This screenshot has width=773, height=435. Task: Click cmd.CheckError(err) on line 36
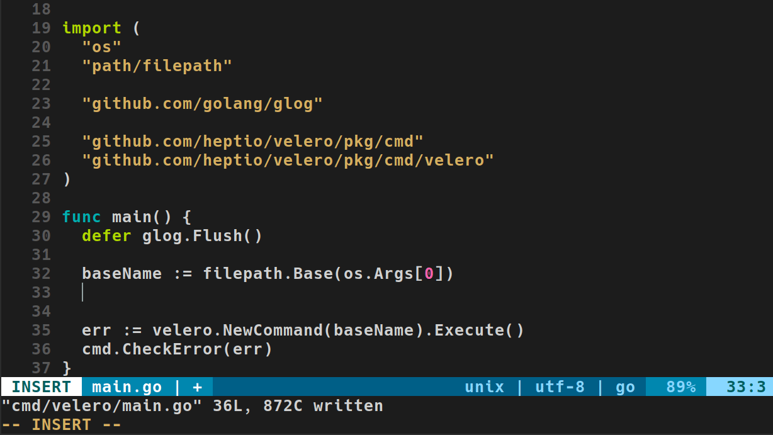tap(177, 349)
